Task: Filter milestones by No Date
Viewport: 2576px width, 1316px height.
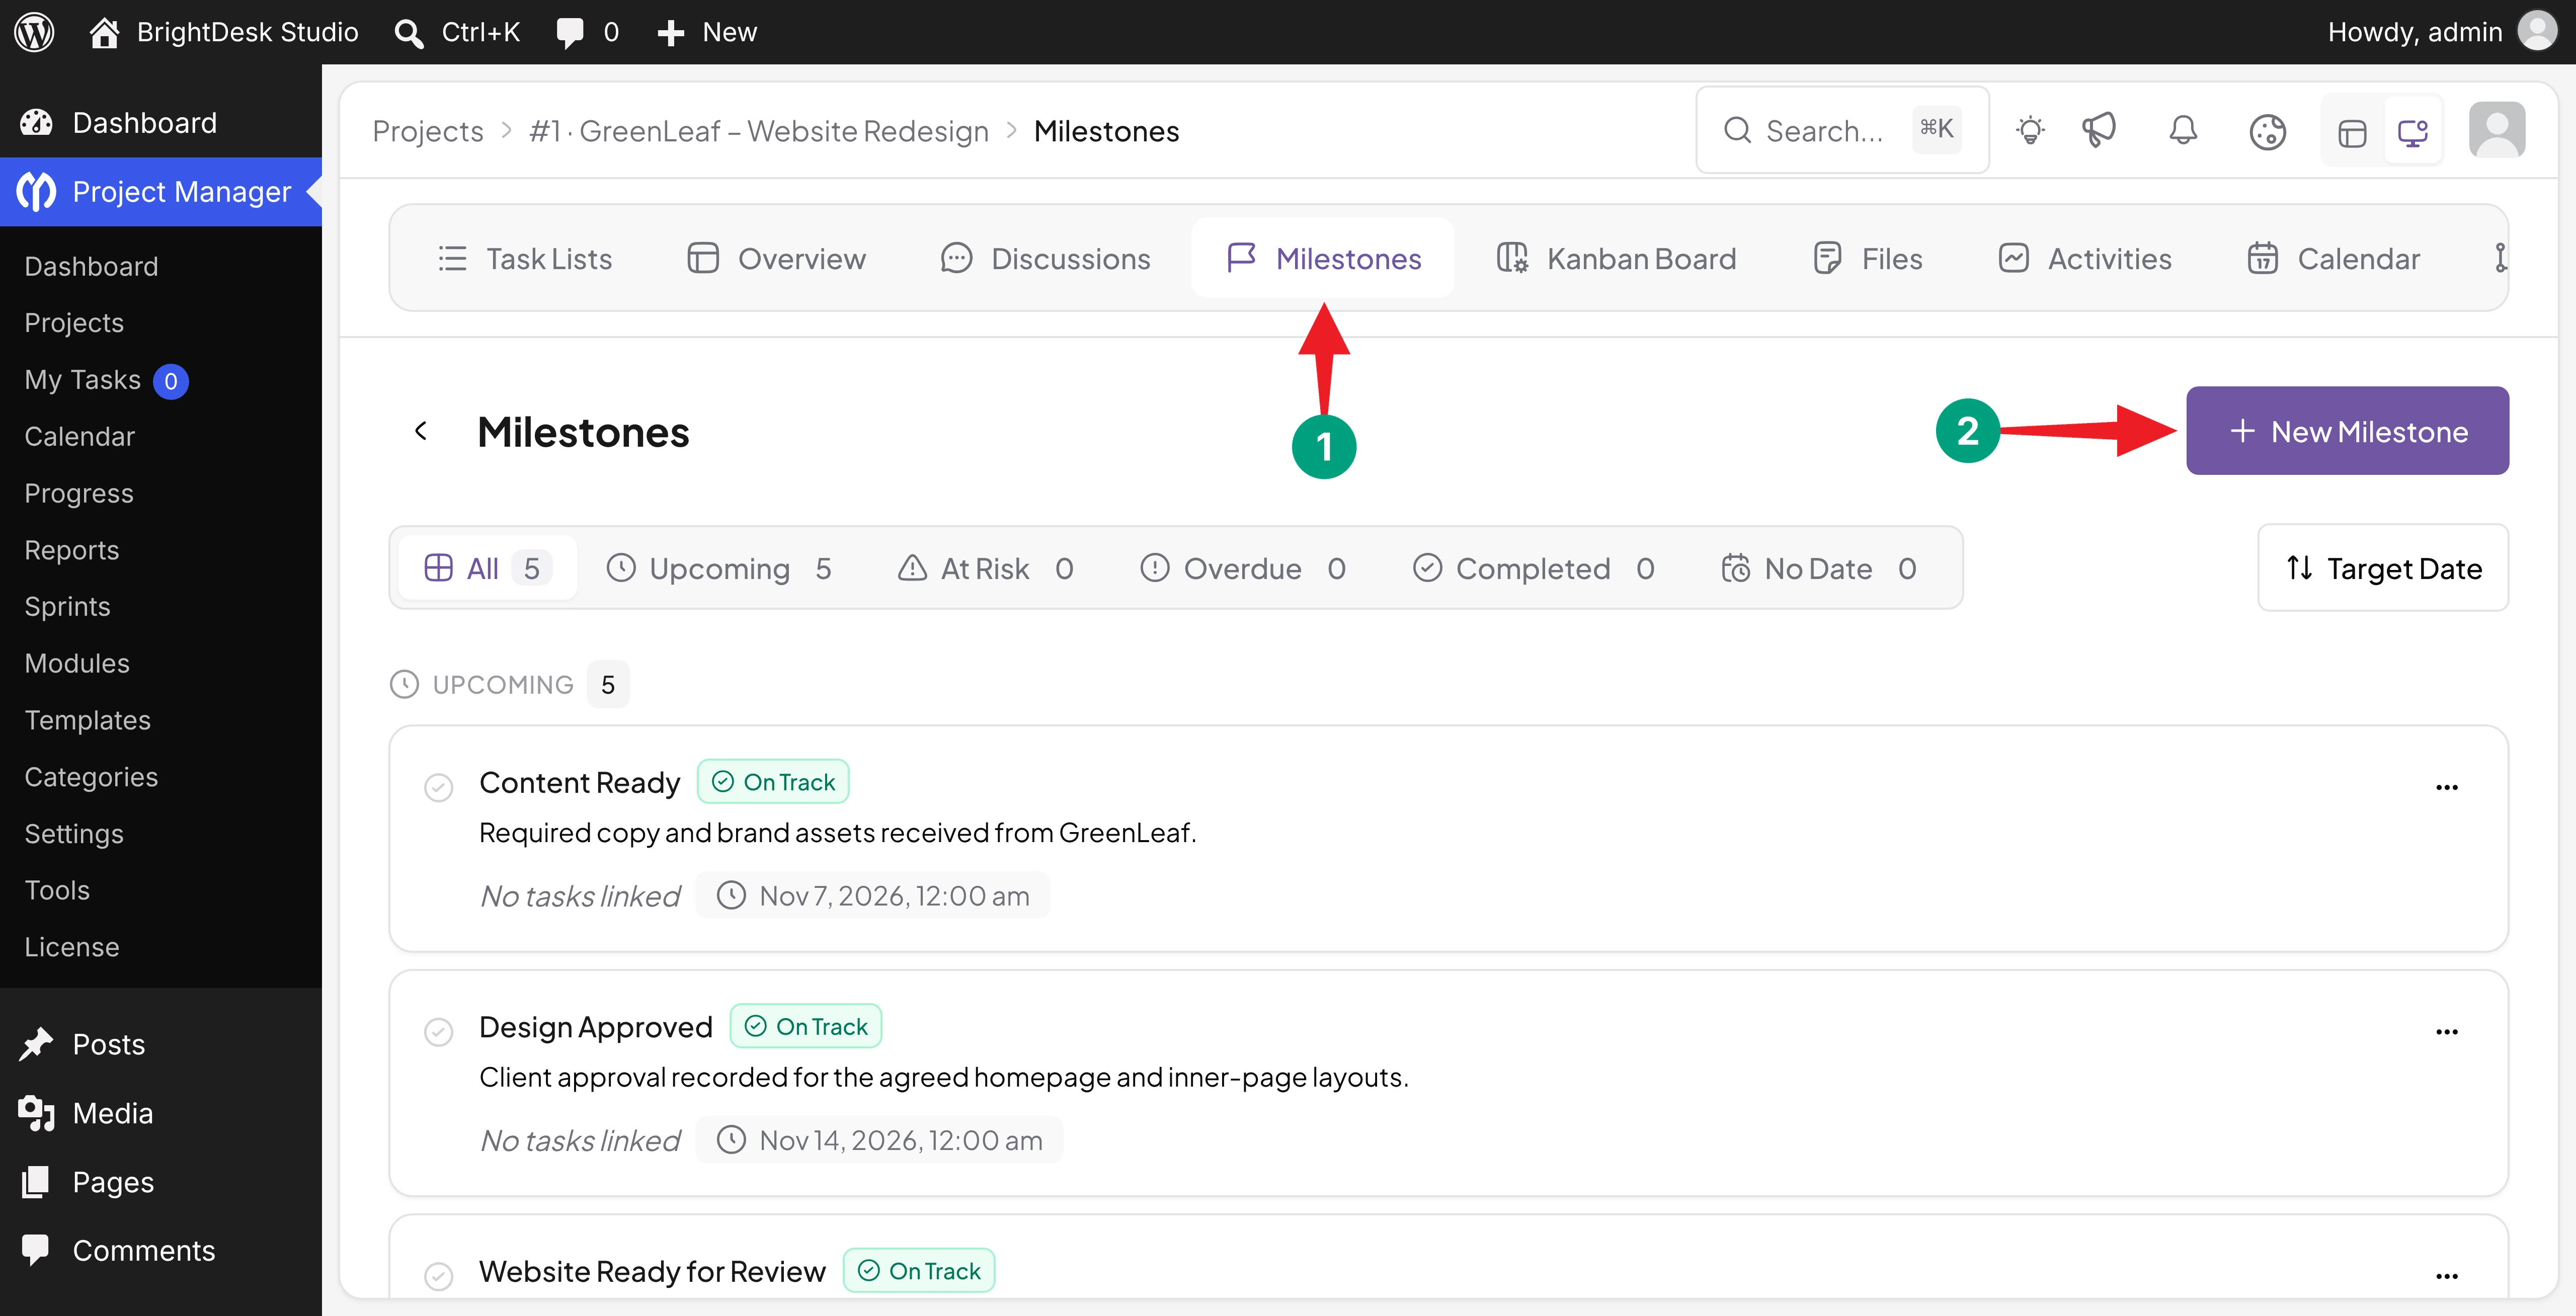Action: click(x=1820, y=568)
